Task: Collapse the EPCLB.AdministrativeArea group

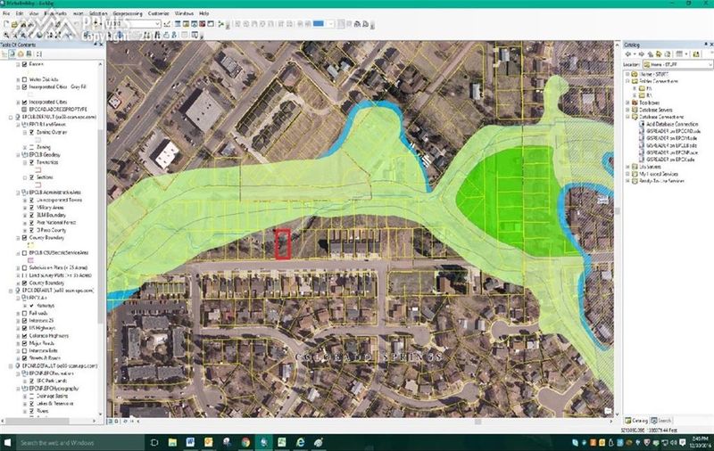Action: coord(18,193)
